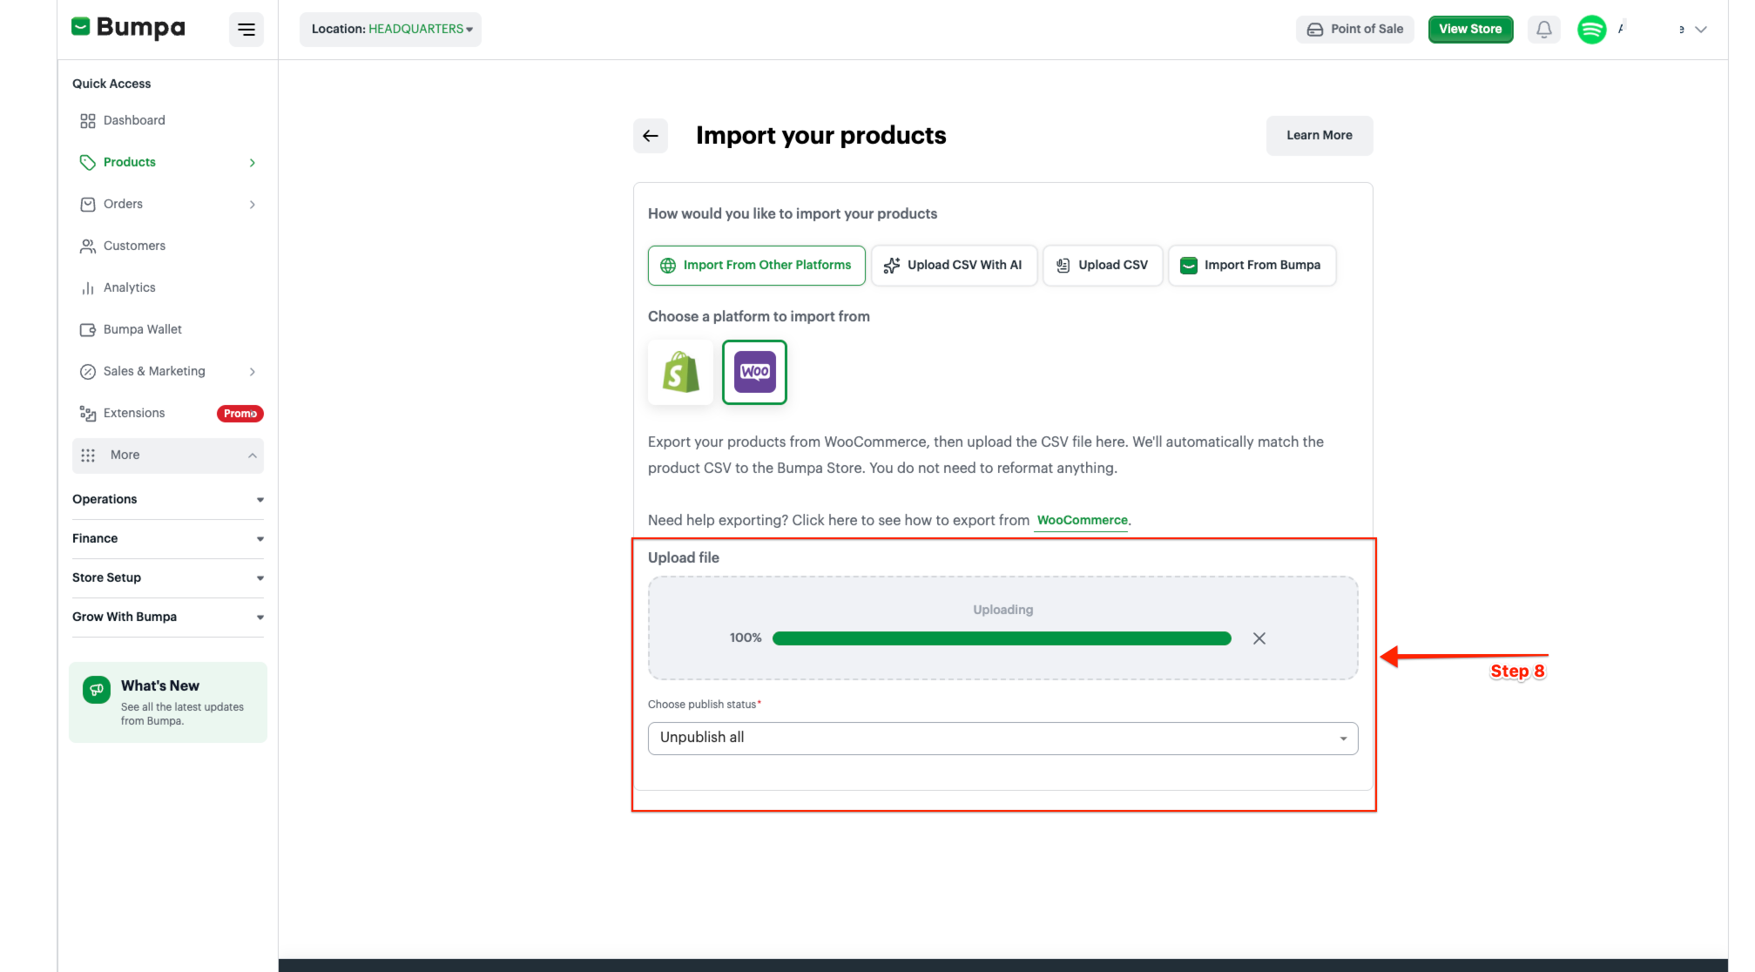Click the upload progress bar
Screen dimensions: 1755x972
(1001, 638)
